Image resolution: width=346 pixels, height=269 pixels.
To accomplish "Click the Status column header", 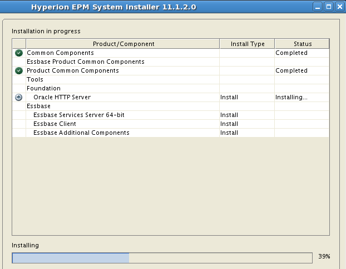I will click(x=302, y=44).
